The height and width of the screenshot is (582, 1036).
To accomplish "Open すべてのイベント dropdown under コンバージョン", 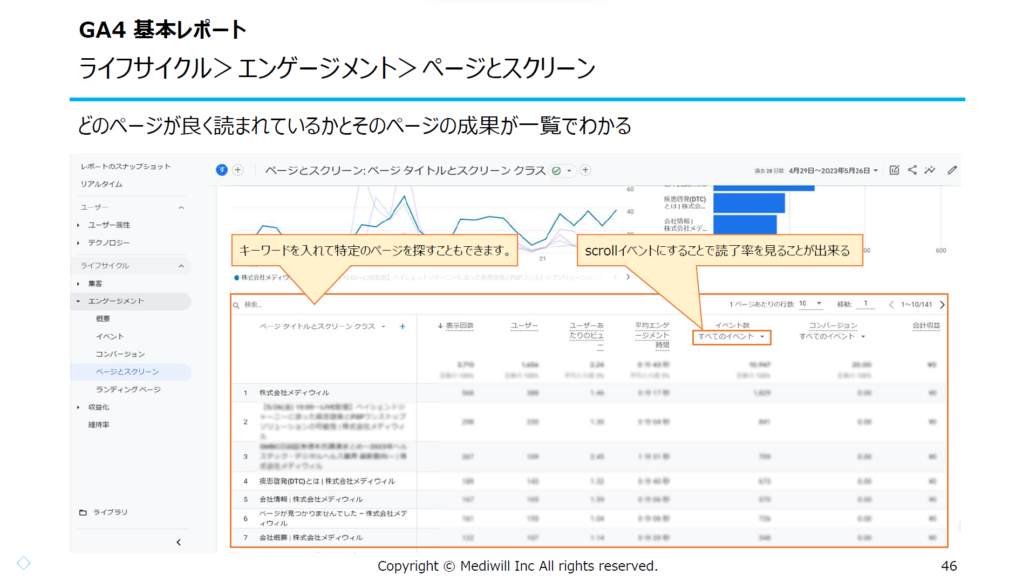I will (833, 337).
